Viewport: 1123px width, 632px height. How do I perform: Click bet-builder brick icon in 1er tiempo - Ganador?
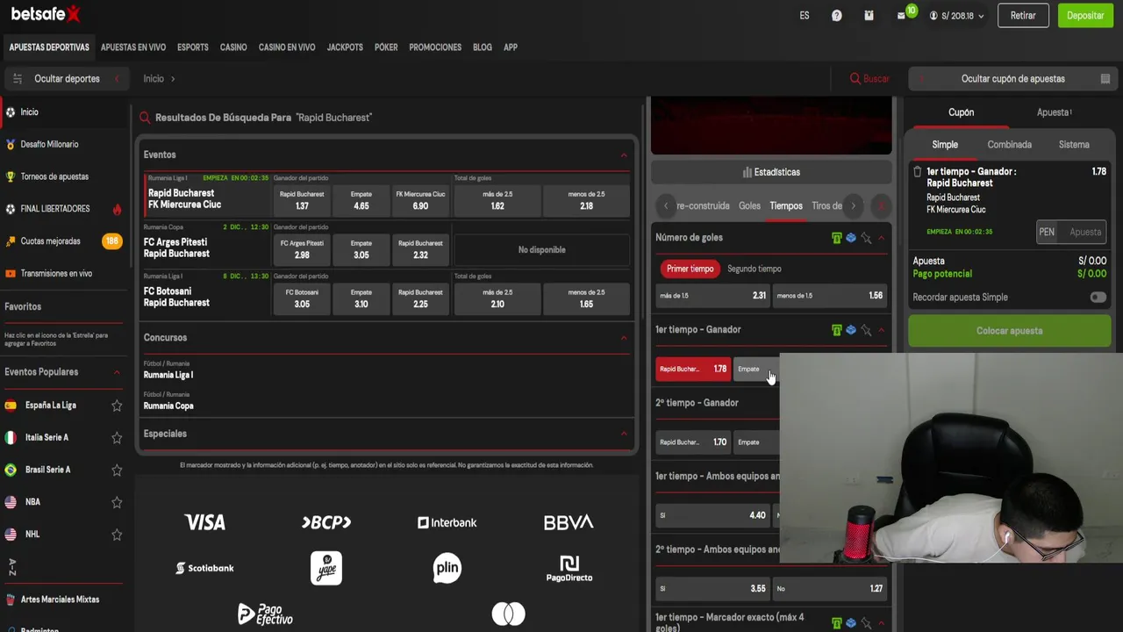(x=851, y=330)
